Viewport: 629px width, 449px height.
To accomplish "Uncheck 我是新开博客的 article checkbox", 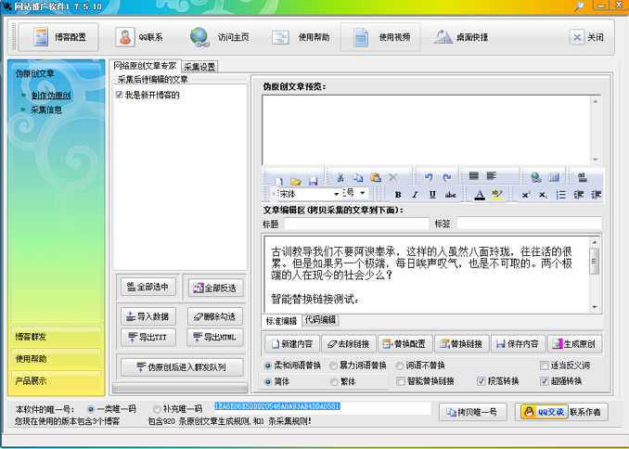I will (x=119, y=95).
